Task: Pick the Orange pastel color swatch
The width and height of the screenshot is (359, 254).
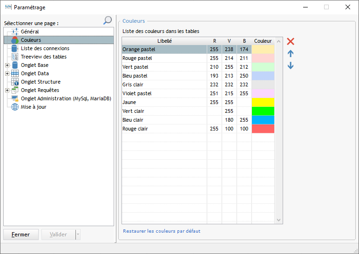Action: (263, 49)
